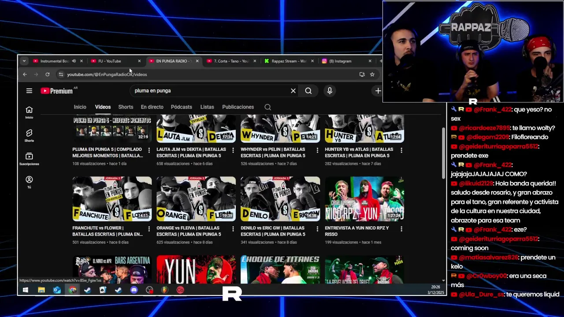
Task: Clear the search box with the X
Action: coord(293,91)
